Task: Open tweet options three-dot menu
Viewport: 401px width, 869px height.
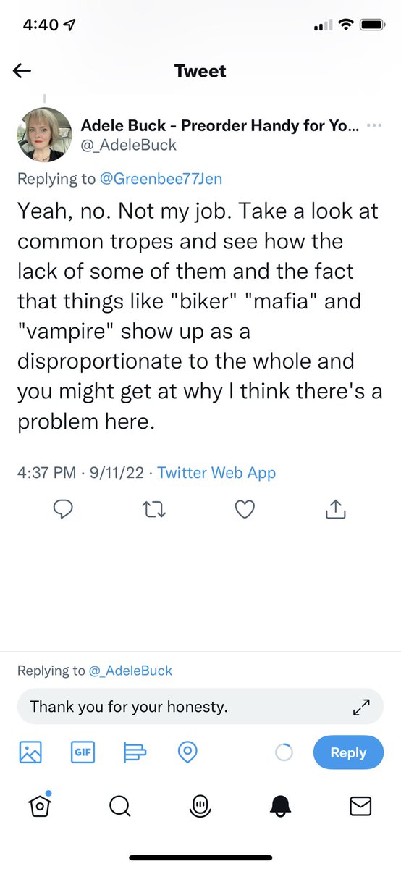Action: [x=374, y=125]
